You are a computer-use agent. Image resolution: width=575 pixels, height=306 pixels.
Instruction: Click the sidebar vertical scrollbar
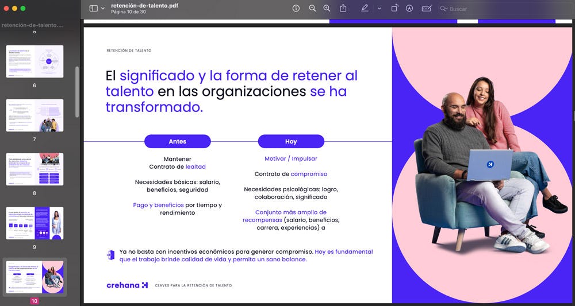[77, 92]
